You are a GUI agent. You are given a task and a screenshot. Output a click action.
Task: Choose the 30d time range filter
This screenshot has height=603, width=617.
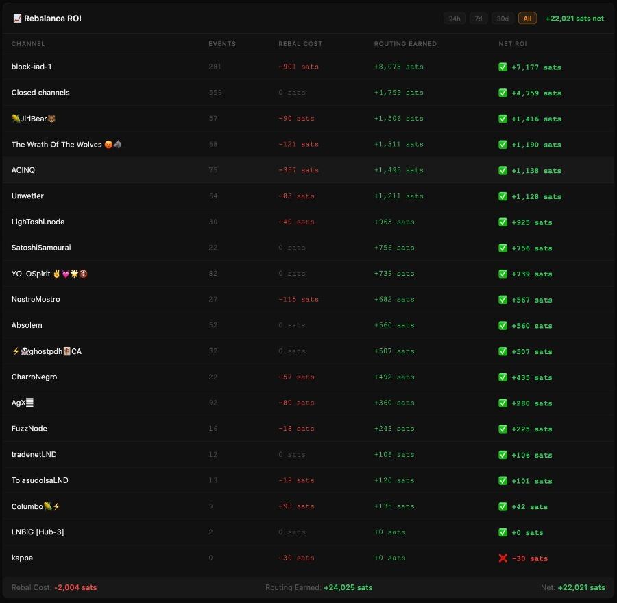coord(503,19)
